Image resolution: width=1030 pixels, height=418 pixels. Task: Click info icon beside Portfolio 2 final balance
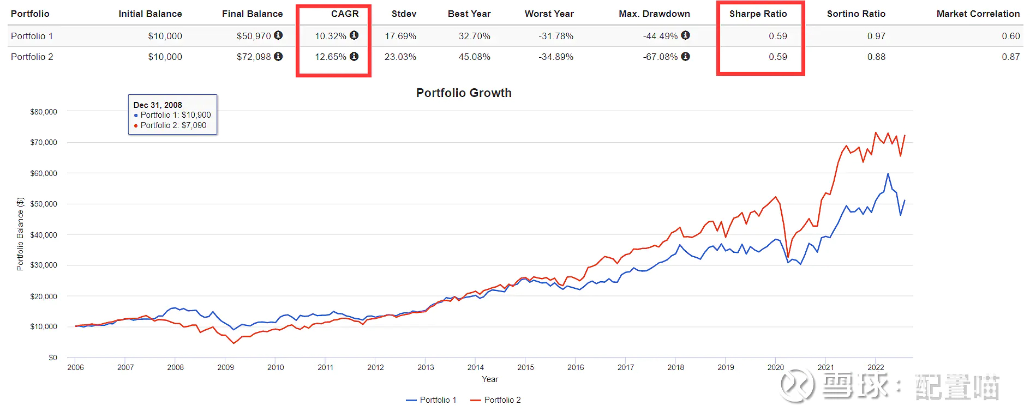pos(278,56)
